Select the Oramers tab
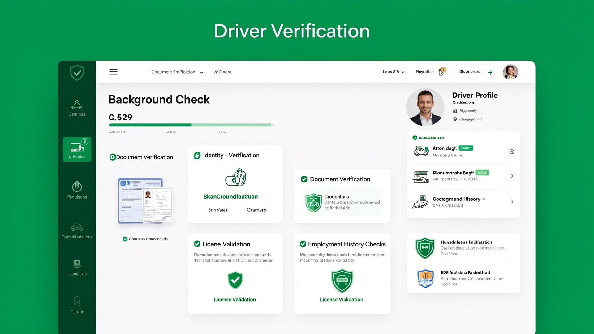Image resolution: width=594 pixels, height=334 pixels. [x=256, y=210]
